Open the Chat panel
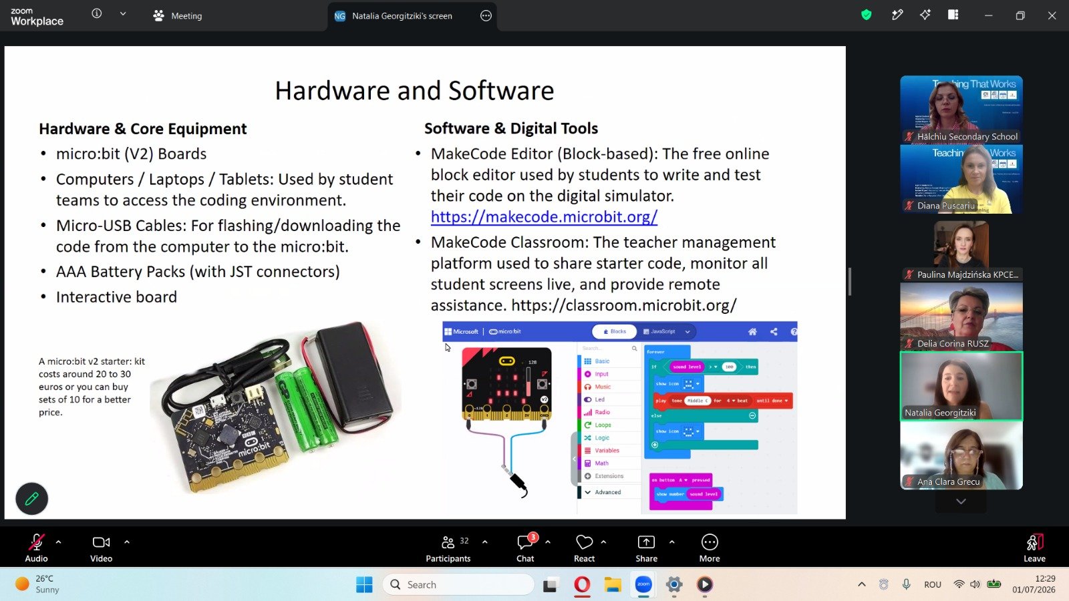This screenshot has width=1069, height=601. coord(526,548)
